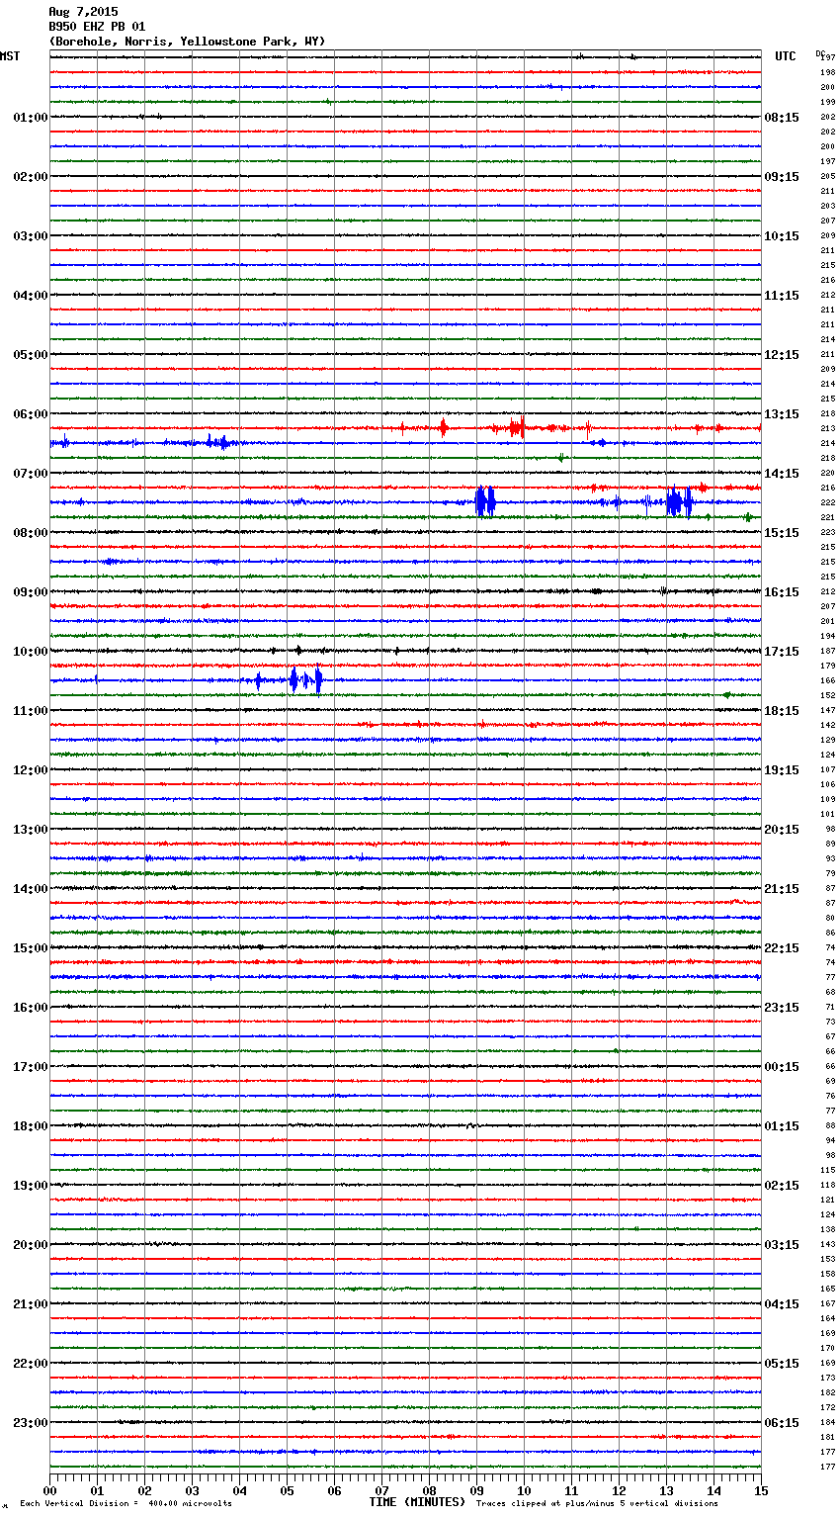840x1517 pixels.
Task: Click the Each Vertical Division 400.00 microvolts note
Action: tap(126, 1503)
